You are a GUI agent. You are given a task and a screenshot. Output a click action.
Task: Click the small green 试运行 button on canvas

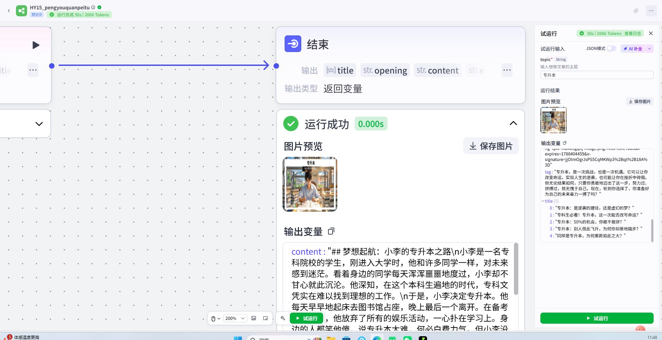coord(307,318)
